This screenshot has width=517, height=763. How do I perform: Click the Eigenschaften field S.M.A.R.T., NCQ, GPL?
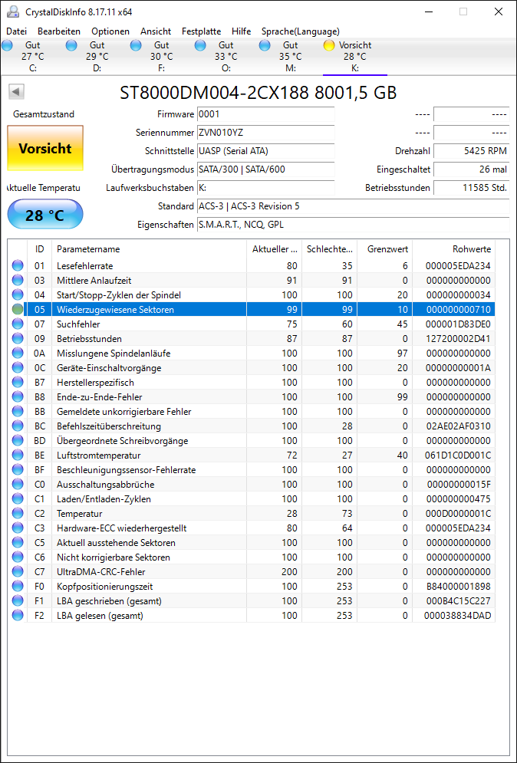pyautogui.click(x=354, y=225)
